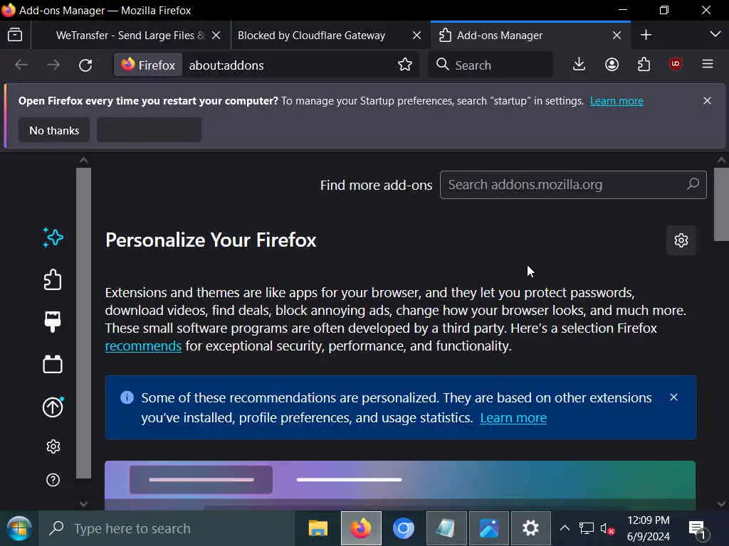Open Firefox Settings gear in sidebar

coord(53,446)
